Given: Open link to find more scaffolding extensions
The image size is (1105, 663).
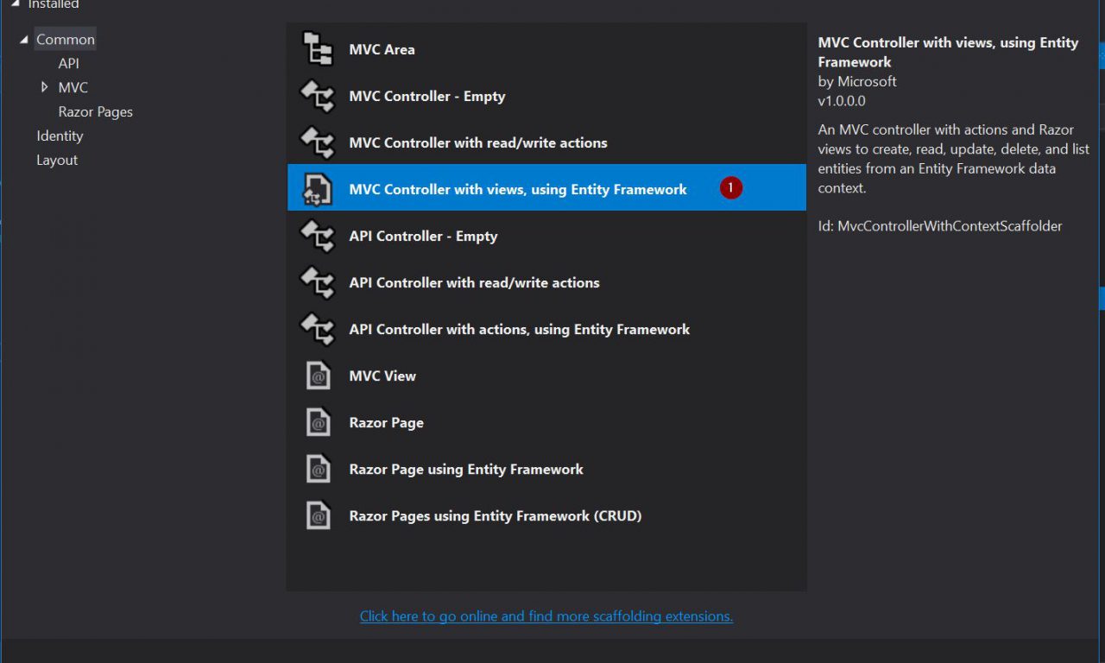Looking at the screenshot, I should click(546, 616).
